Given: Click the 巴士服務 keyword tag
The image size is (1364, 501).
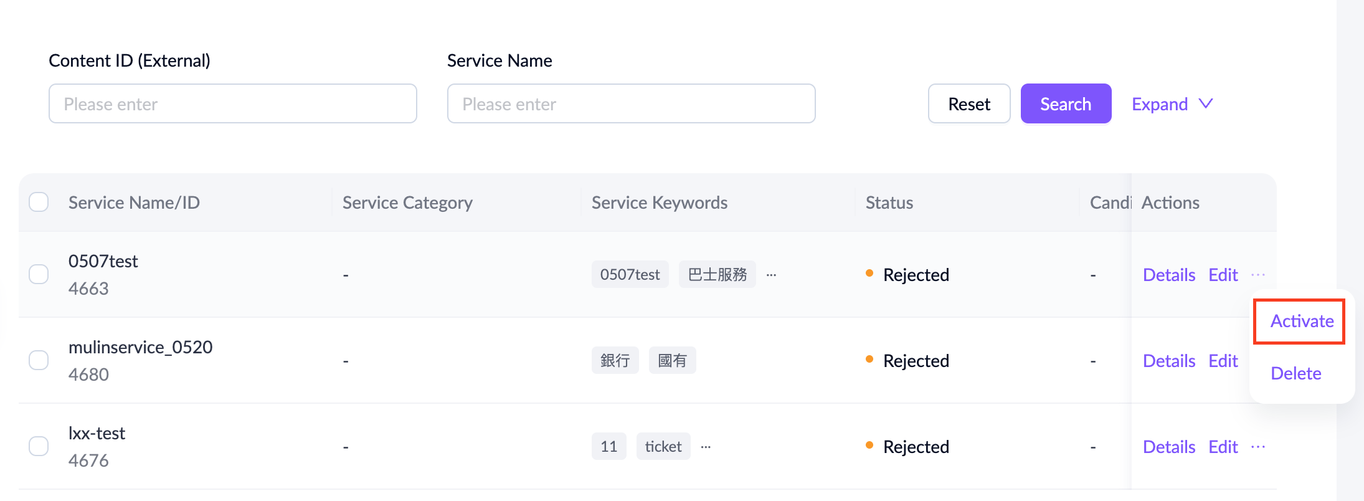Looking at the screenshot, I should point(717,275).
